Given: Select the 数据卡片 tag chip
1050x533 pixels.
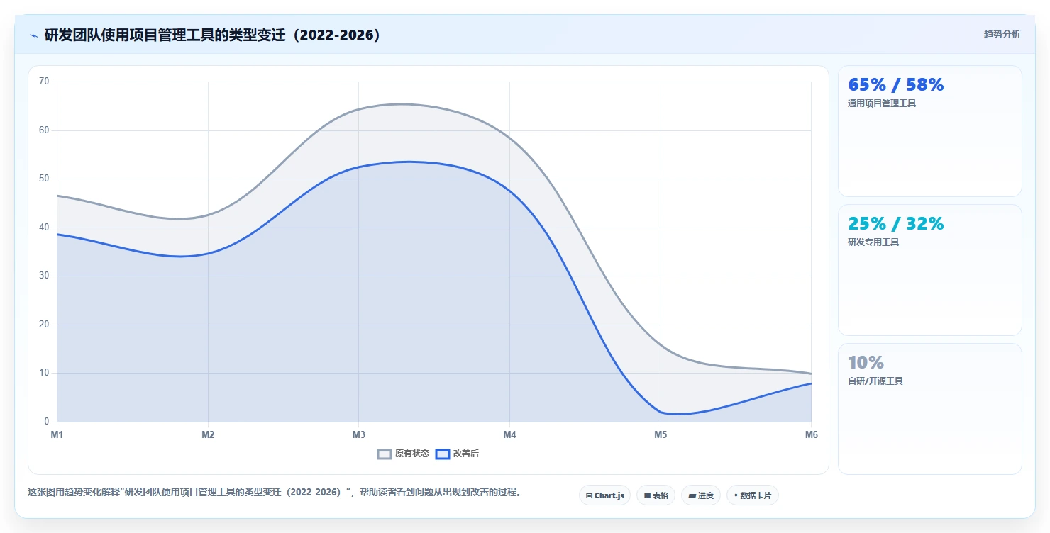Looking at the screenshot, I should pyautogui.click(x=752, y=495).
